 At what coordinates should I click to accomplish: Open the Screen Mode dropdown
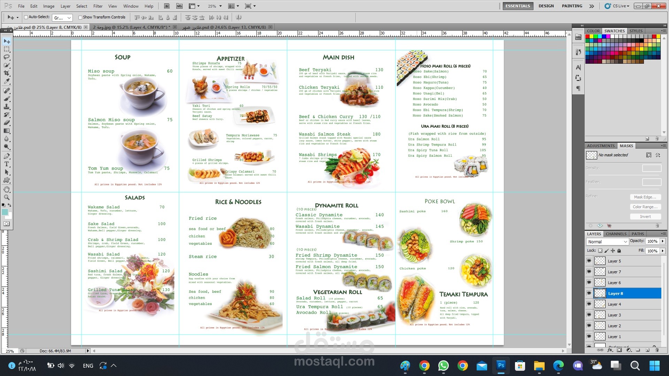coord(250,6)
